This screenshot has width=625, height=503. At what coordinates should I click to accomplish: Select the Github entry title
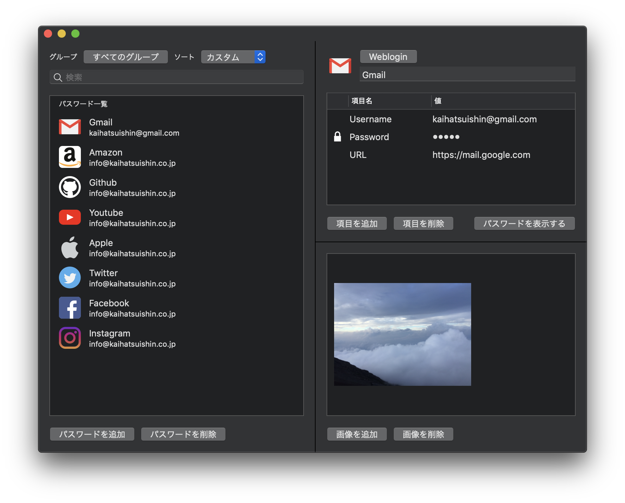[103, 183]
